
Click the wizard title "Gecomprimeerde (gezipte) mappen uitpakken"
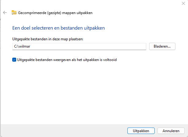point(55,13)
